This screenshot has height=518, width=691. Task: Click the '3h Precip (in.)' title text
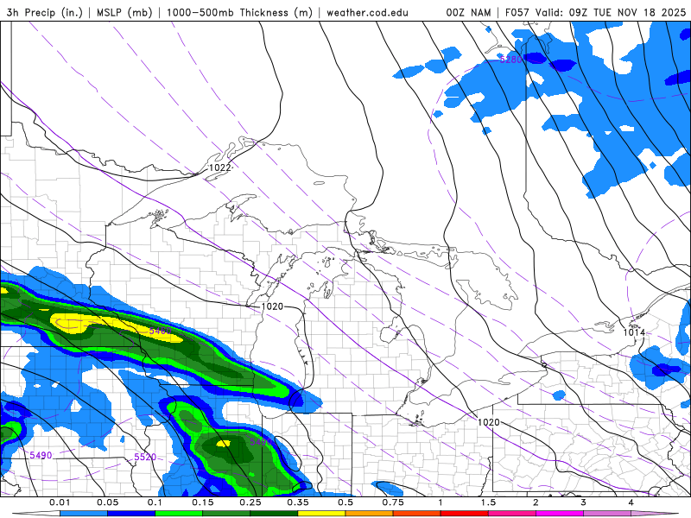coord(45,12)
